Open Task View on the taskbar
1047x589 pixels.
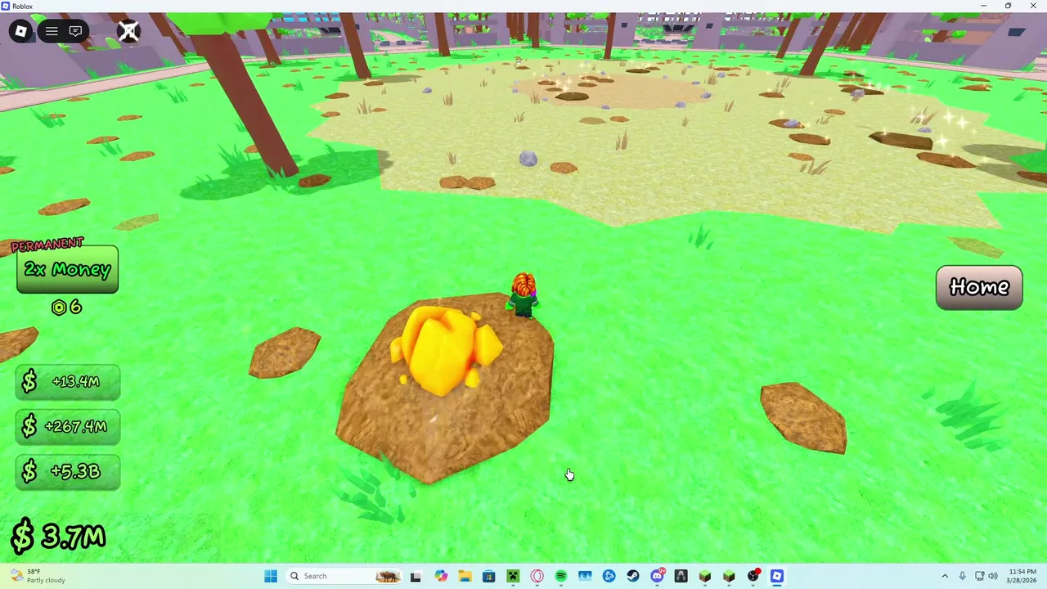click(416, 576)
